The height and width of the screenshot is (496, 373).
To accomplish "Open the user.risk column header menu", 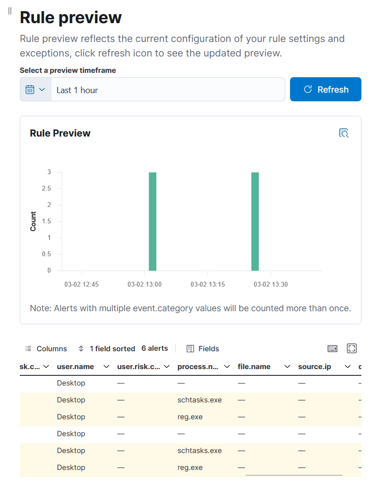I will click(x=166, y=367).
